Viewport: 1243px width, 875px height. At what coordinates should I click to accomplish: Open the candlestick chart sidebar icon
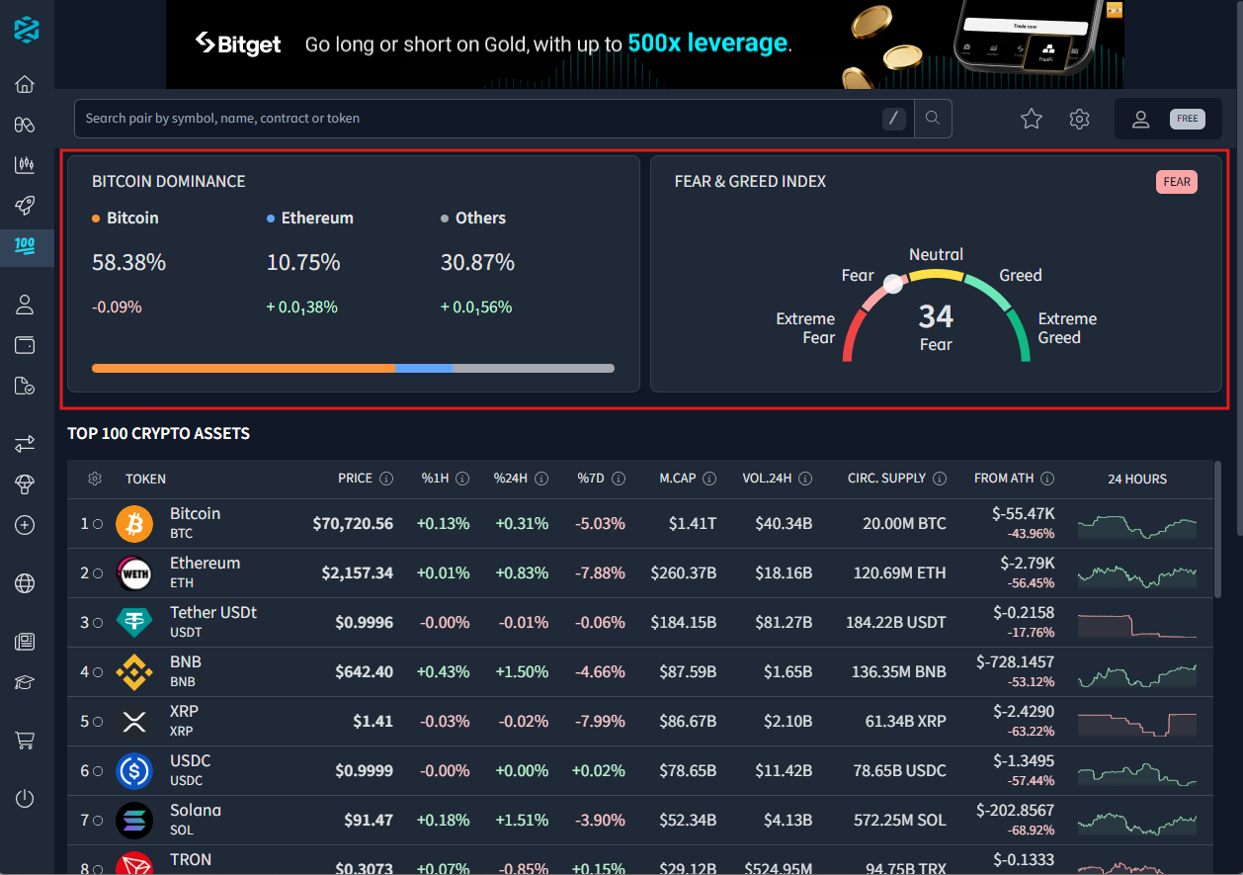pos(26,165)
